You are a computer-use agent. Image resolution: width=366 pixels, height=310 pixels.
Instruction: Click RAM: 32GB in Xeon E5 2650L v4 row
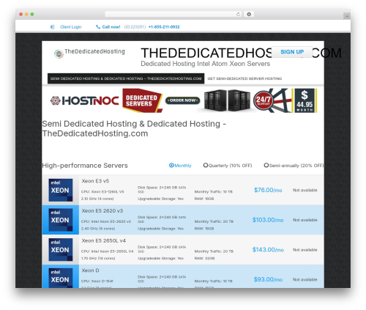(x=204, y=258)
